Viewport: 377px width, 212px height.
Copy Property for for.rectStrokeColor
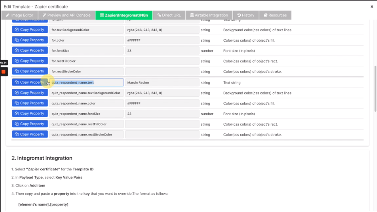point(30,71)
